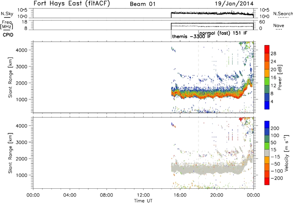Click the '18' tick on the frequency axis
This screenshot has height=203, width=293.
click(x=25, y=22)
